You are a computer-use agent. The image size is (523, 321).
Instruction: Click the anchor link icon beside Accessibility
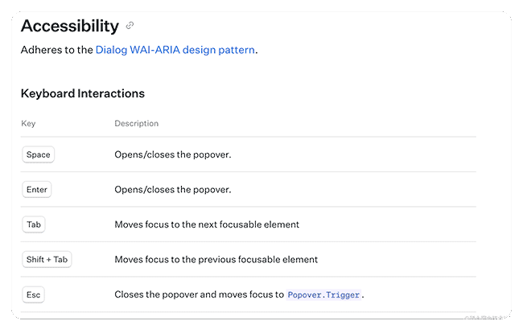[x=130, y=25]
